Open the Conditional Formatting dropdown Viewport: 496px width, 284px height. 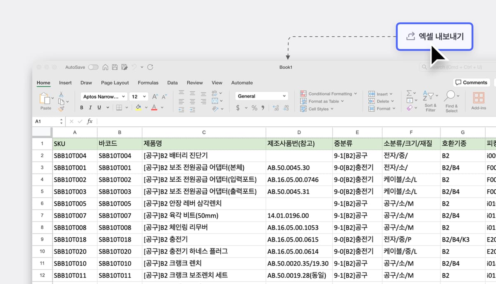[329, 94]
